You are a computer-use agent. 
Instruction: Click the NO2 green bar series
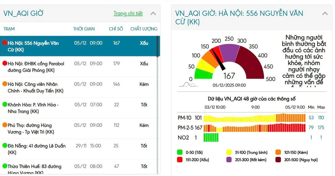pos(211,137)
